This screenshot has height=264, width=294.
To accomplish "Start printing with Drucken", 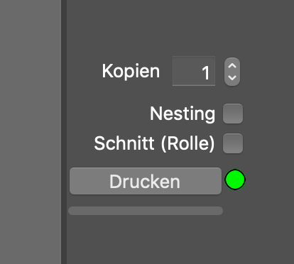I will tap(146, 181).
